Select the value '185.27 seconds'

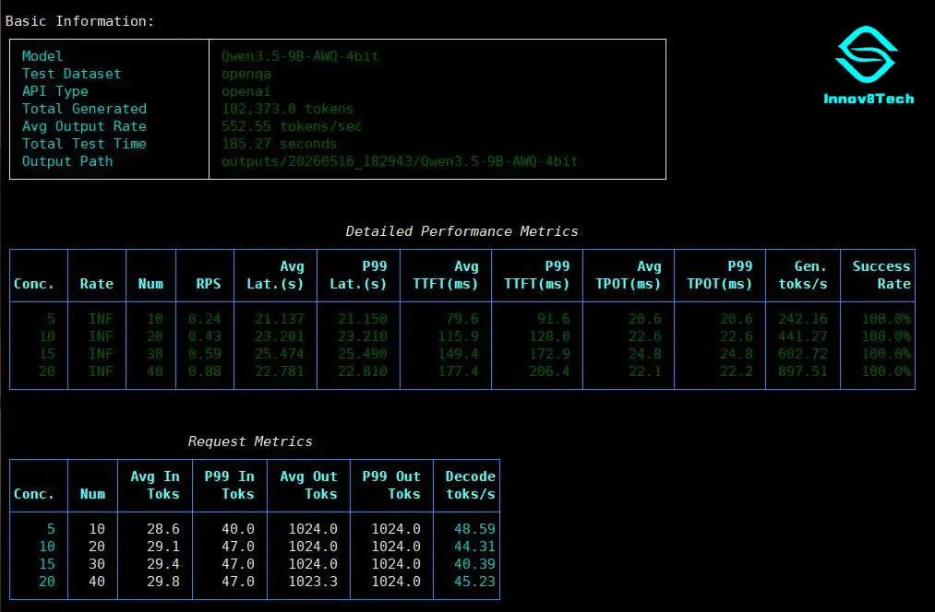(279, 144)
